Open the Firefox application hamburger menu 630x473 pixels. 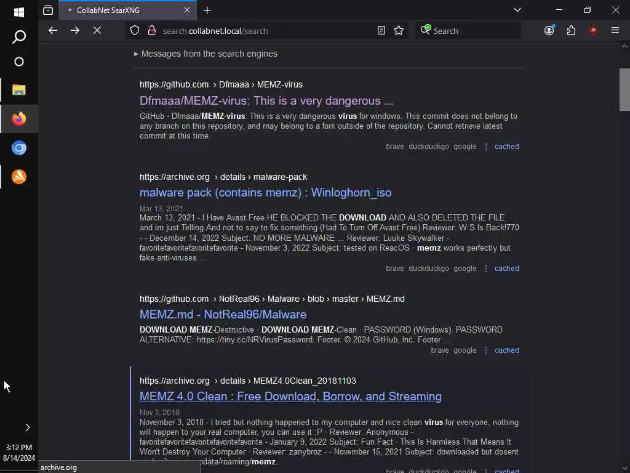(x=615, y=30)
